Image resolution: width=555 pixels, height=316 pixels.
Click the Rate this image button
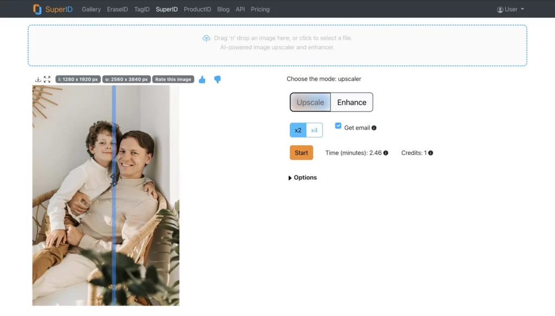tap(173, 79)
